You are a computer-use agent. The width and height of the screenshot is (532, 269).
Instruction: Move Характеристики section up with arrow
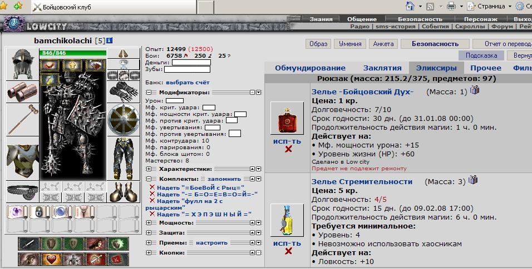(x=253, y=169)
